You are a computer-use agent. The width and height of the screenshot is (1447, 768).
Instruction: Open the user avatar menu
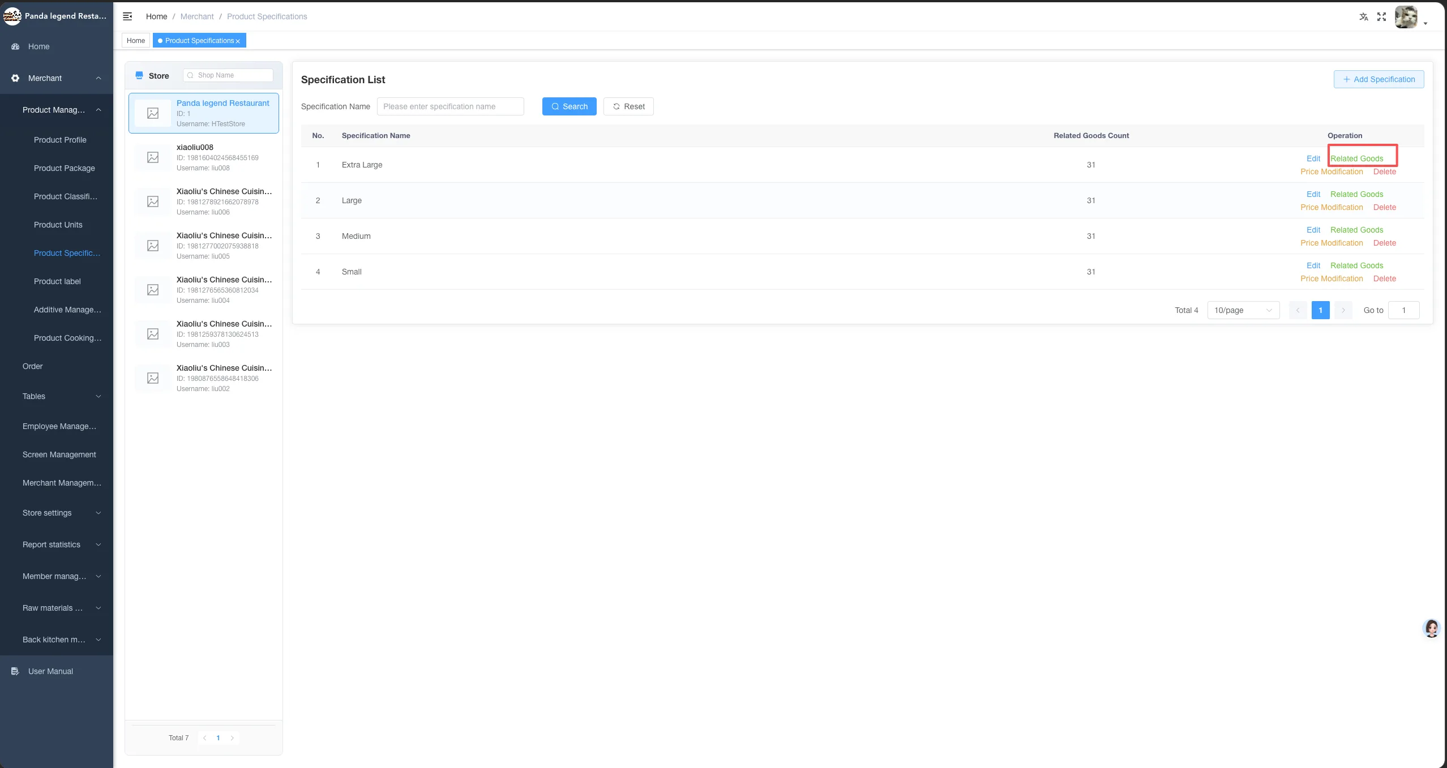[1406, 17]
